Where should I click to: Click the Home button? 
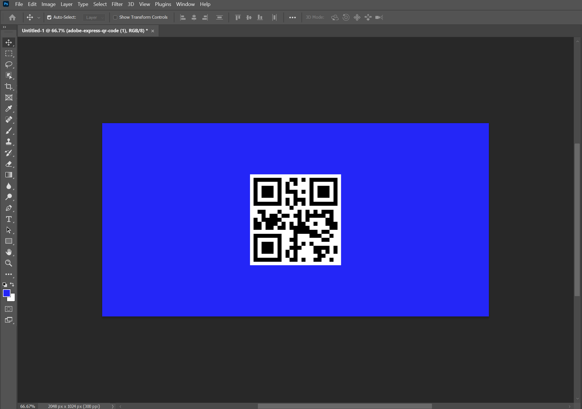pos(12,18)
